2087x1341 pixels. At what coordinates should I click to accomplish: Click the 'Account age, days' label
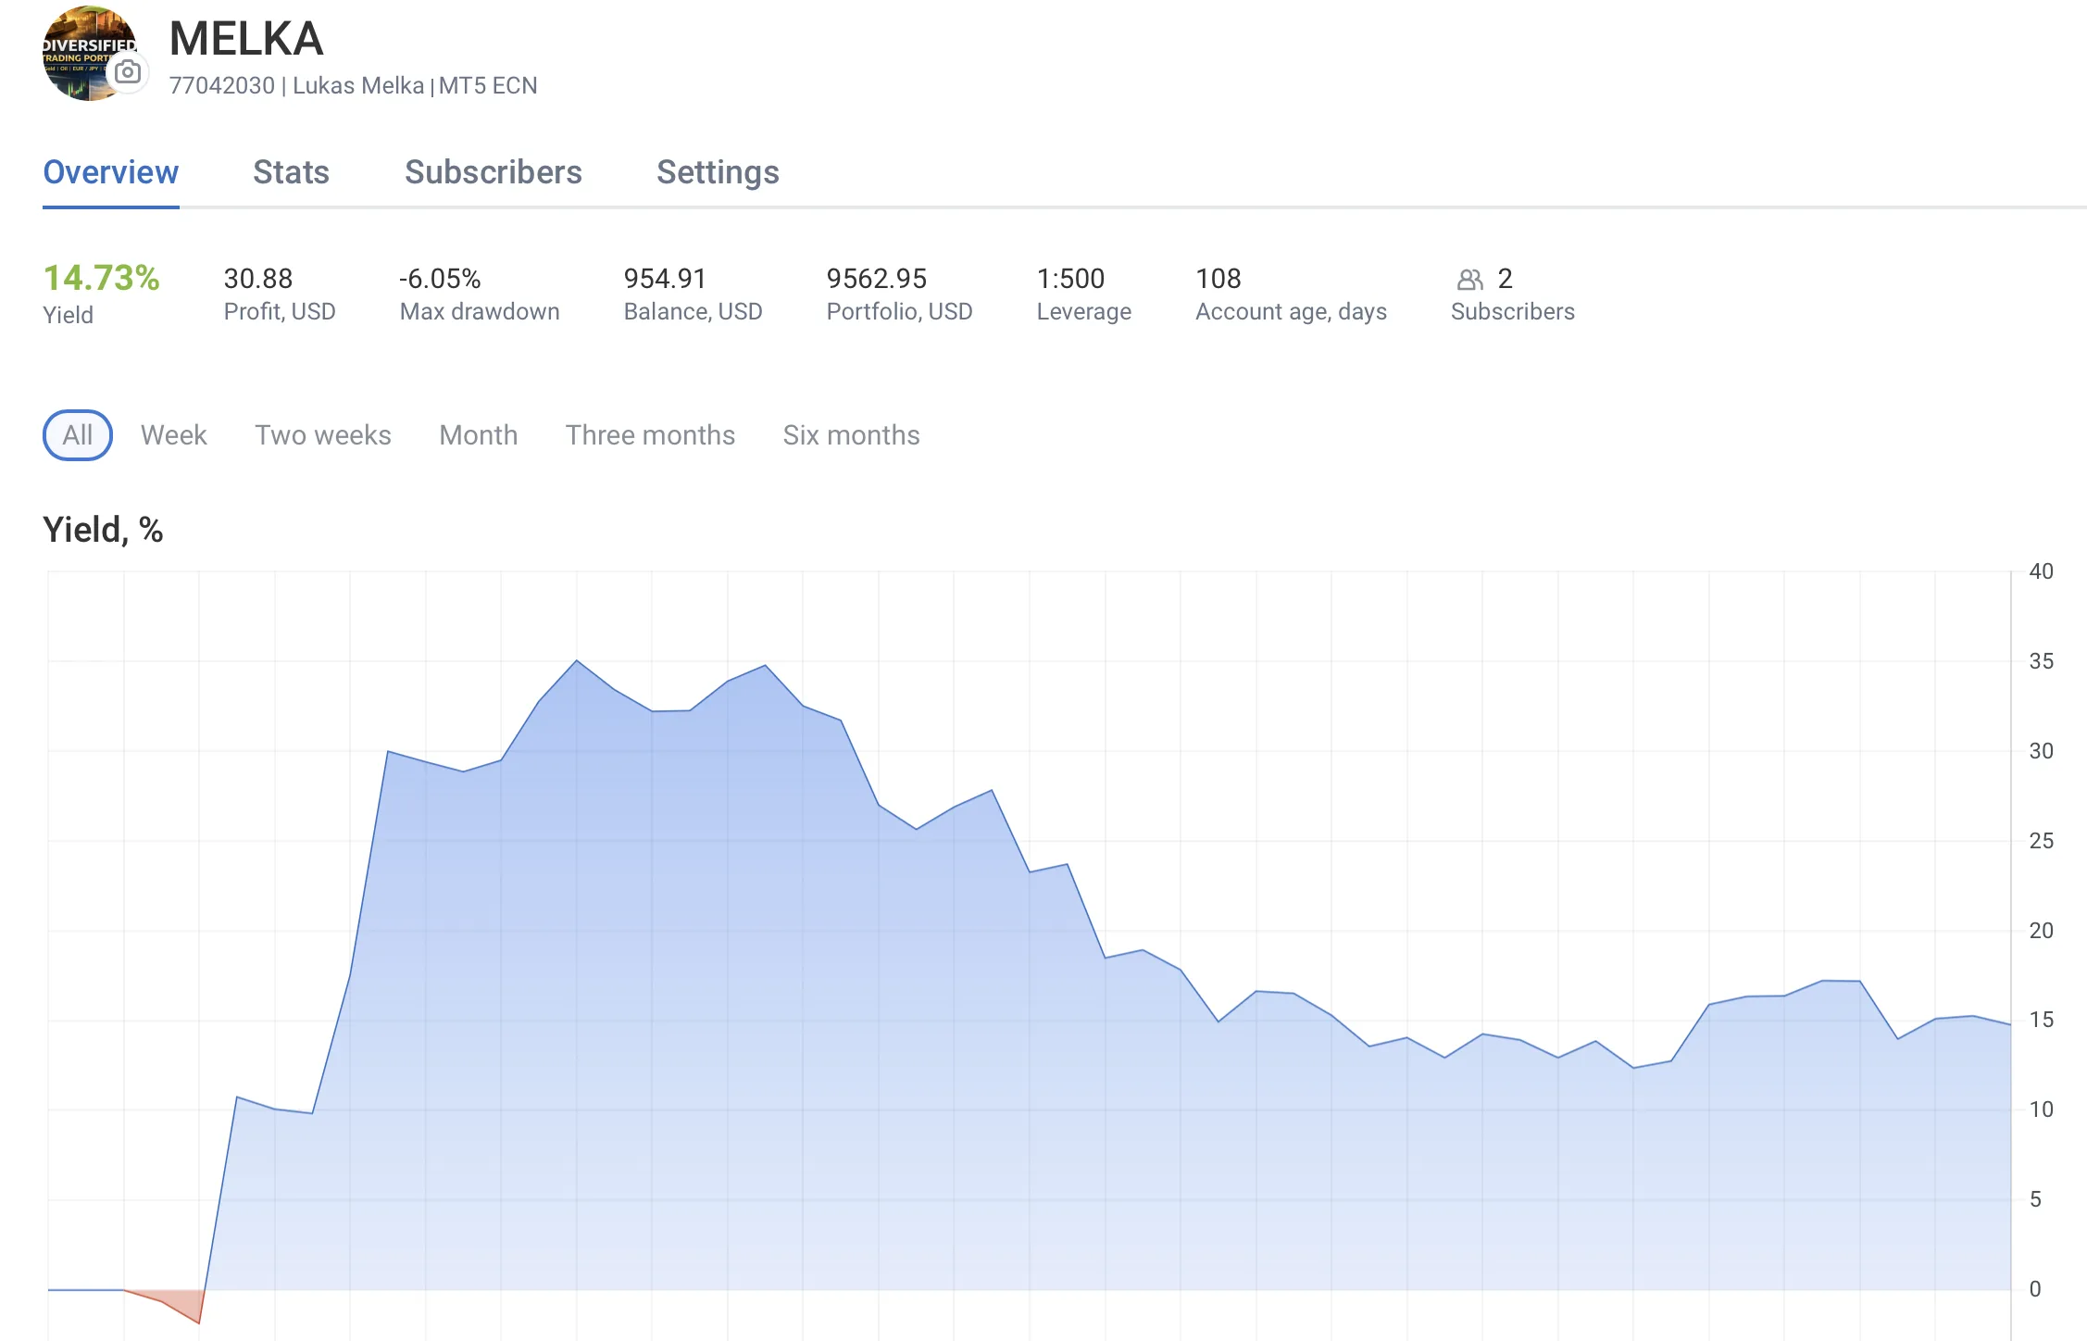point(1291,312)
